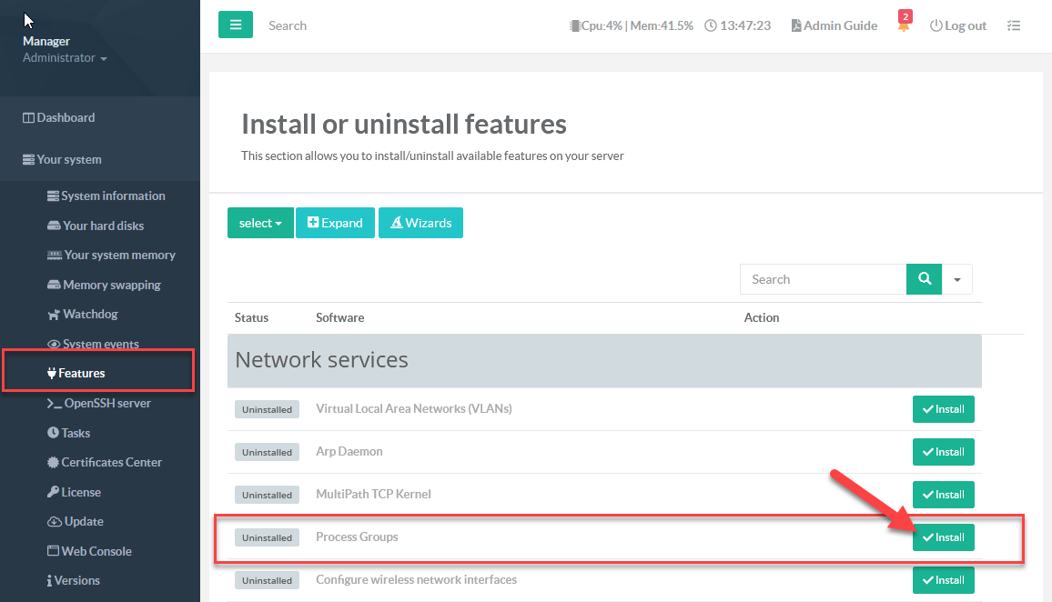The width and height of the screenshot is (1052, 602).
Task: Open the Admin Guide PDF link
Action: pos(834,25)
